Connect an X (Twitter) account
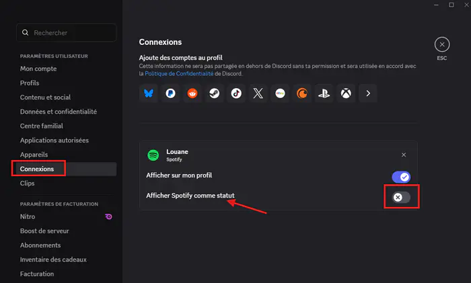 258,93
